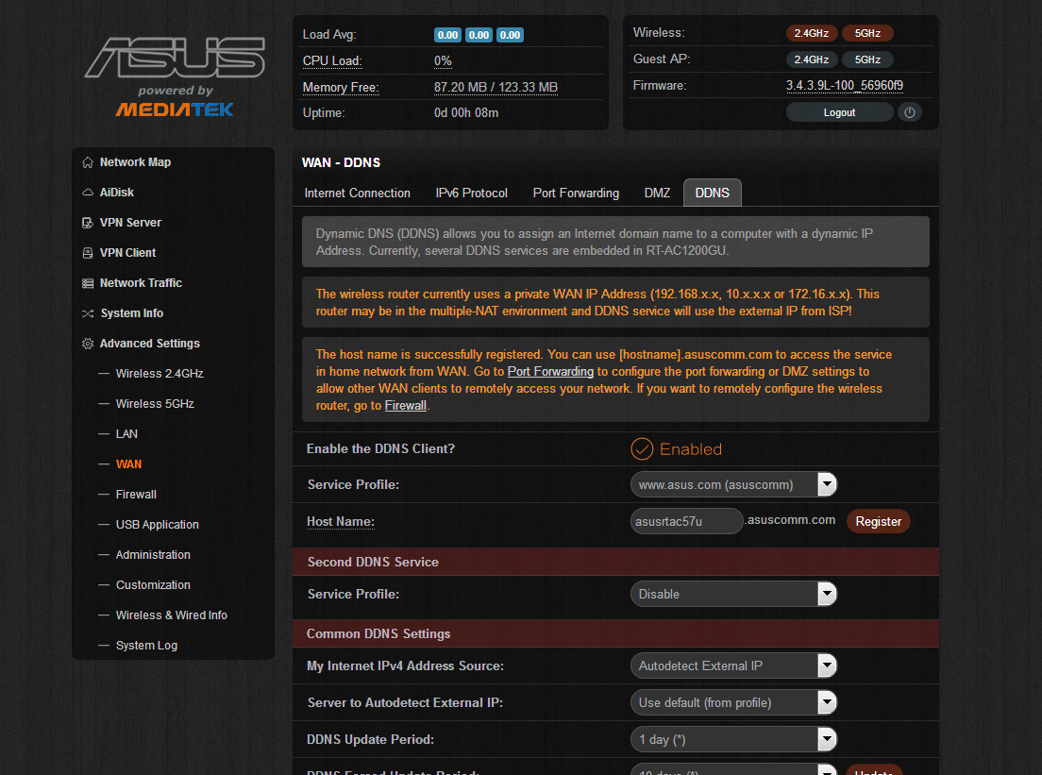Open Network Map menu item

[135, 162]
